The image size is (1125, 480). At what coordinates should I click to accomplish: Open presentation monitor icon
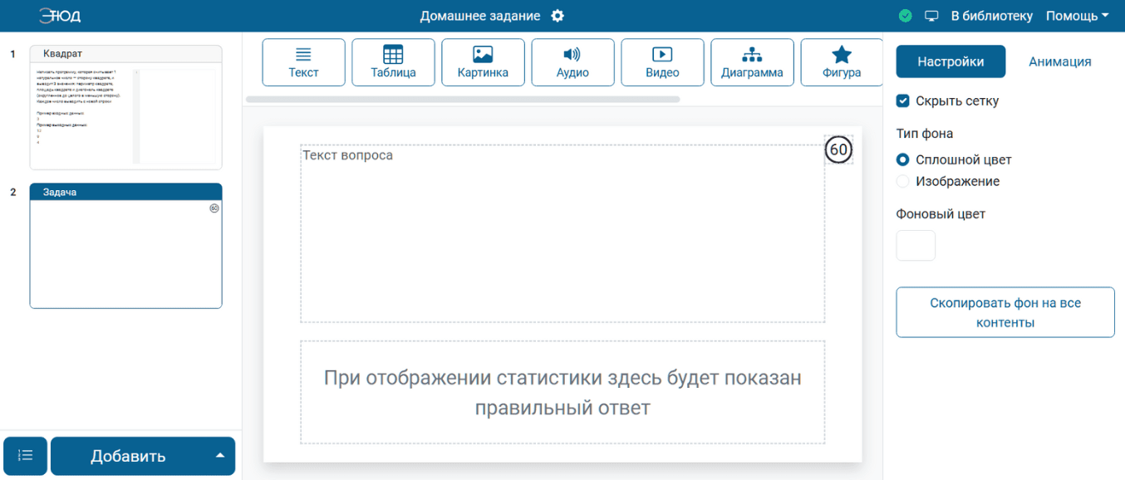[x=931, y=16]
